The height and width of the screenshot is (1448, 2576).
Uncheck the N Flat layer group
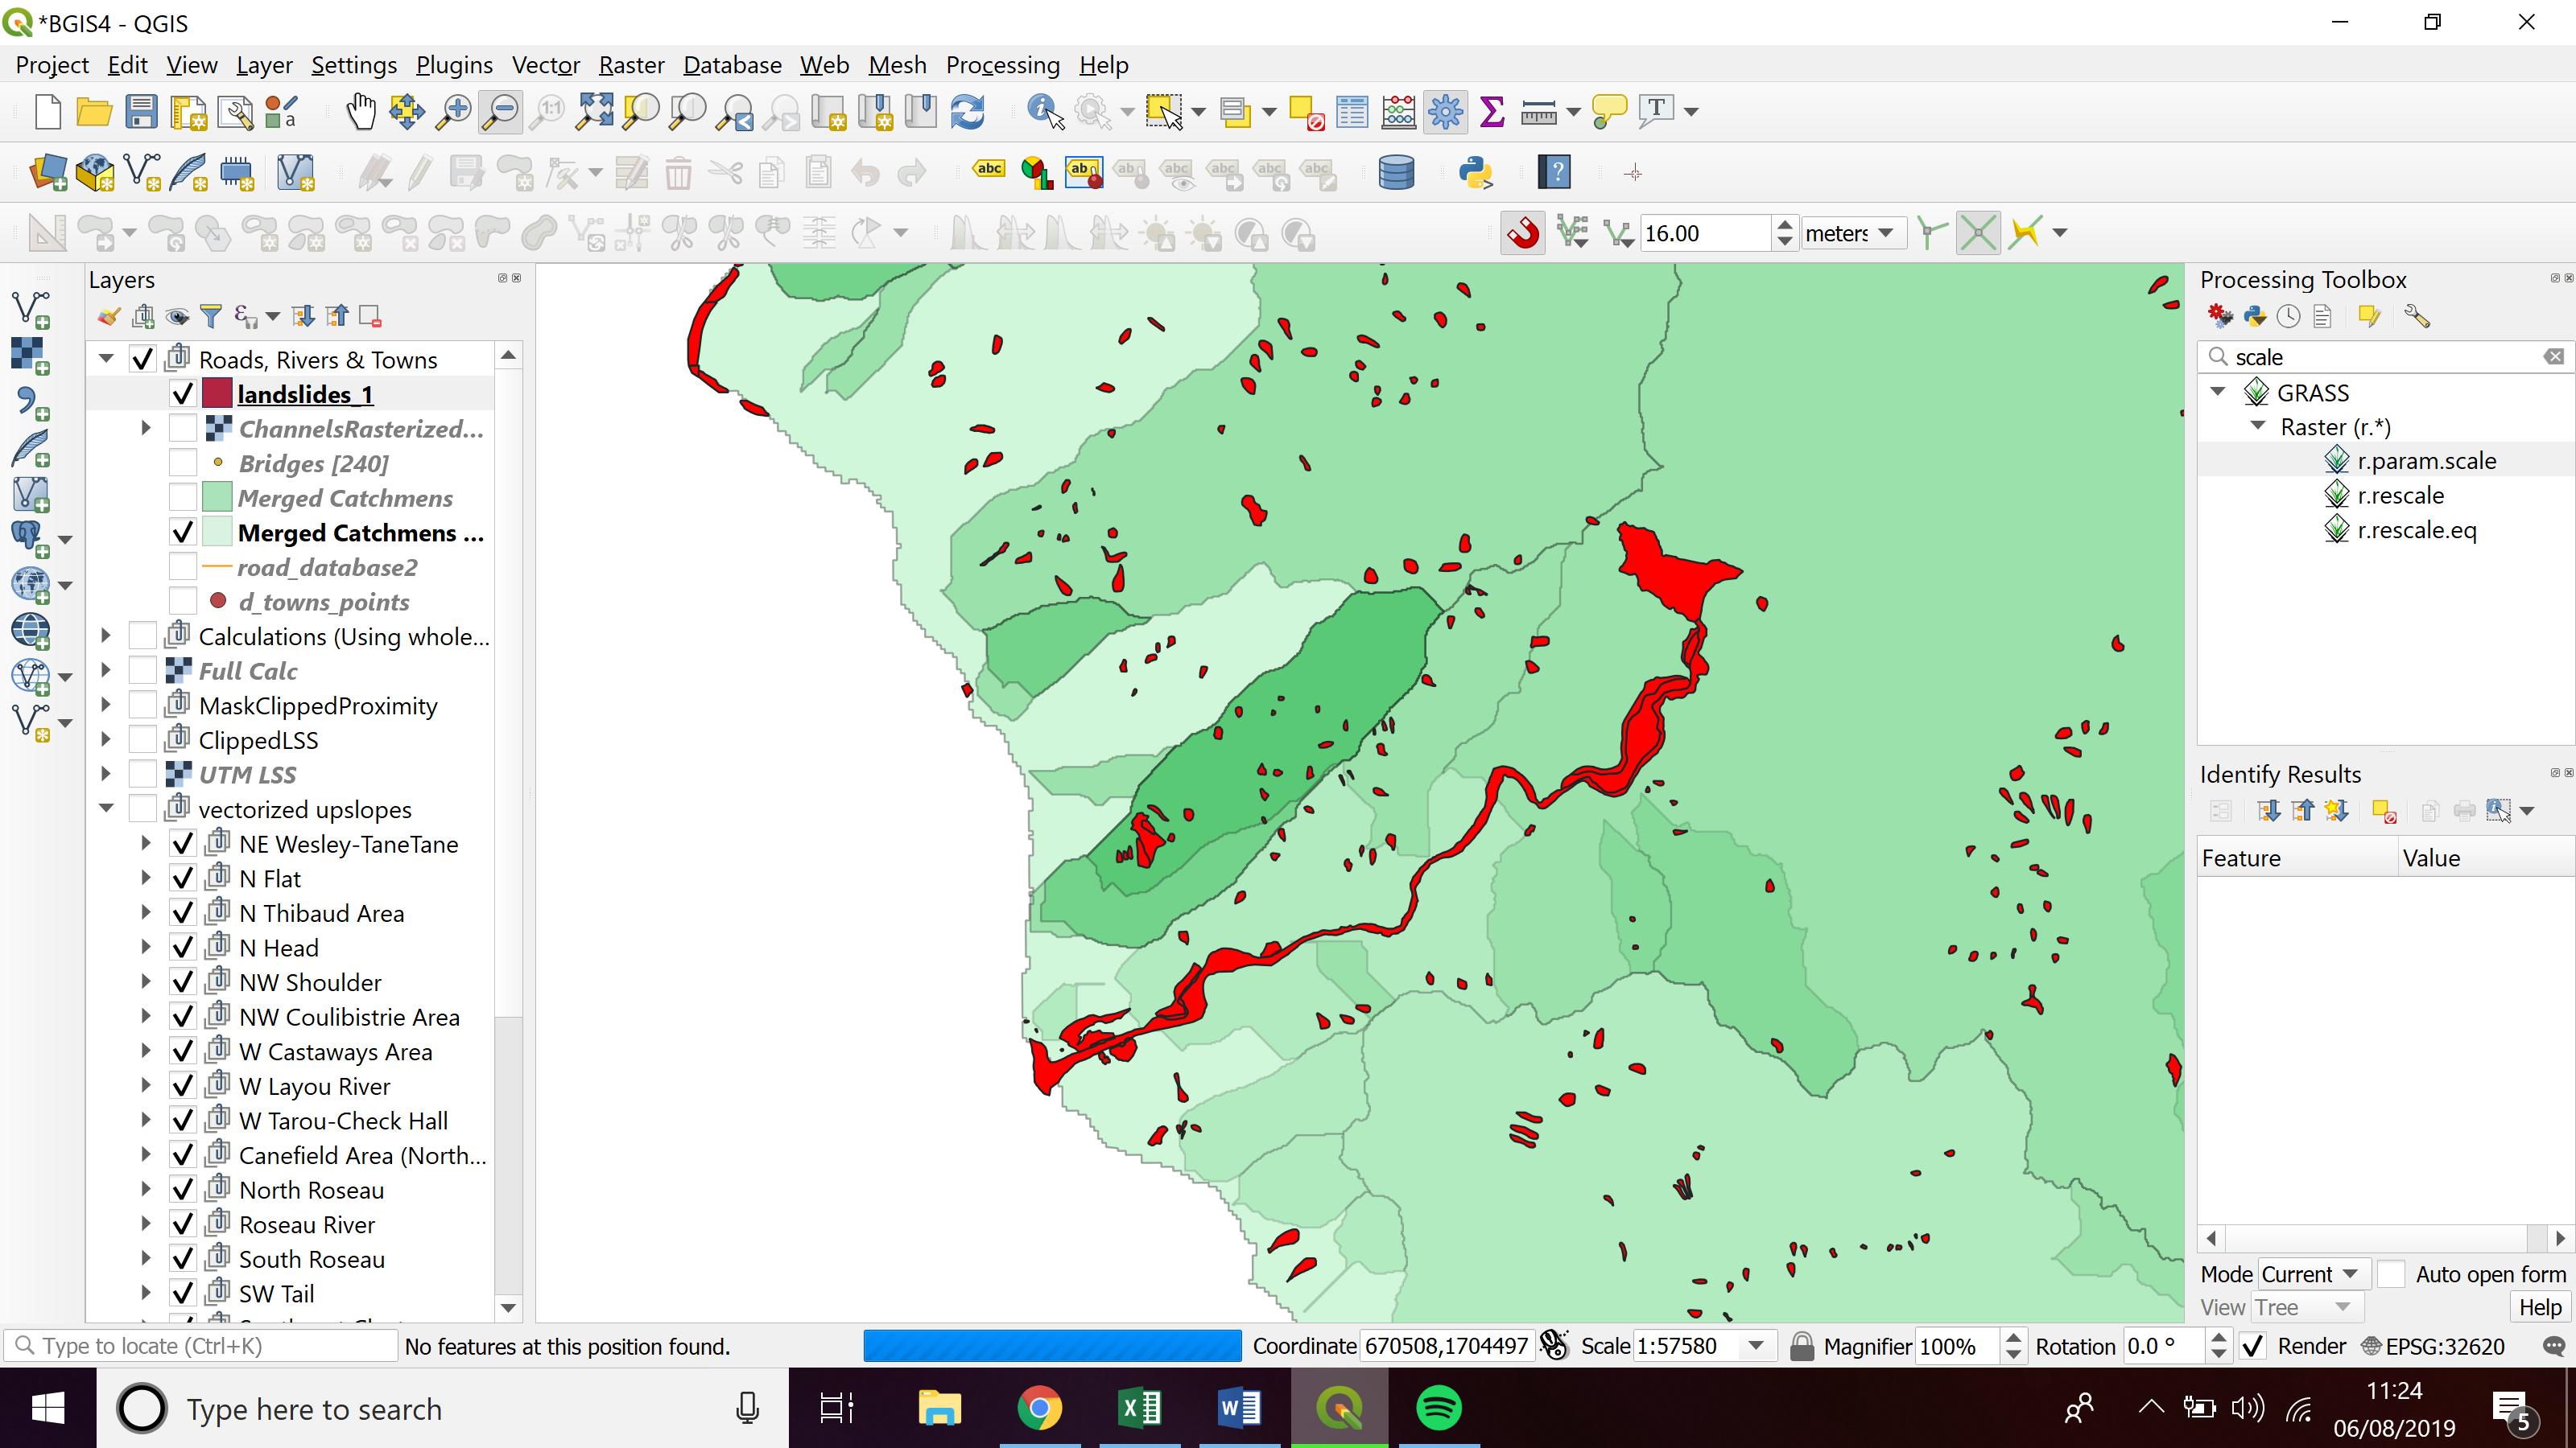coord(182,878)
